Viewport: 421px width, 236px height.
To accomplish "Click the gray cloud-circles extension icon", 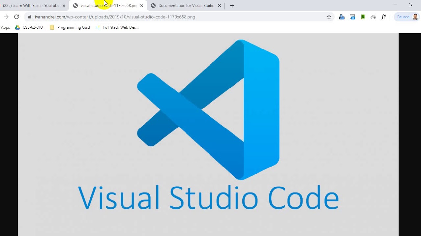I will tap(373, 17).
